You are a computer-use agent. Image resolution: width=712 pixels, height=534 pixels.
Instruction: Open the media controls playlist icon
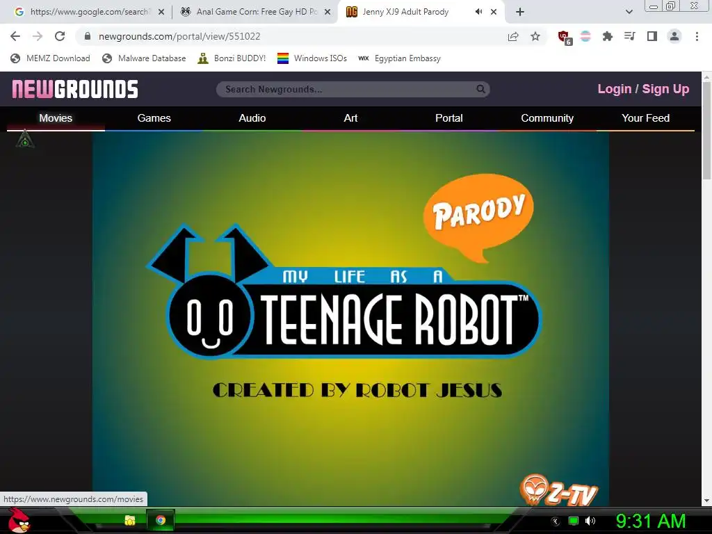(x=629, y=36)
